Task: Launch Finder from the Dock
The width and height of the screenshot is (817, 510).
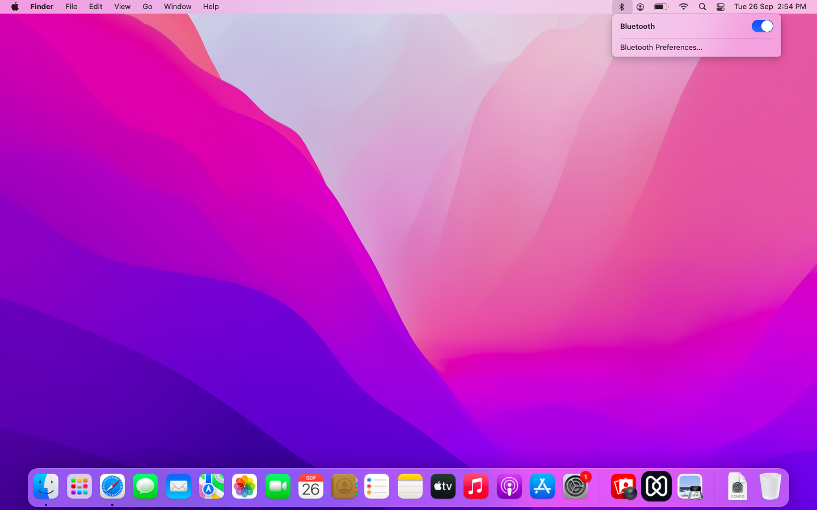Action: pyautogui.click(x=46, y=487)
